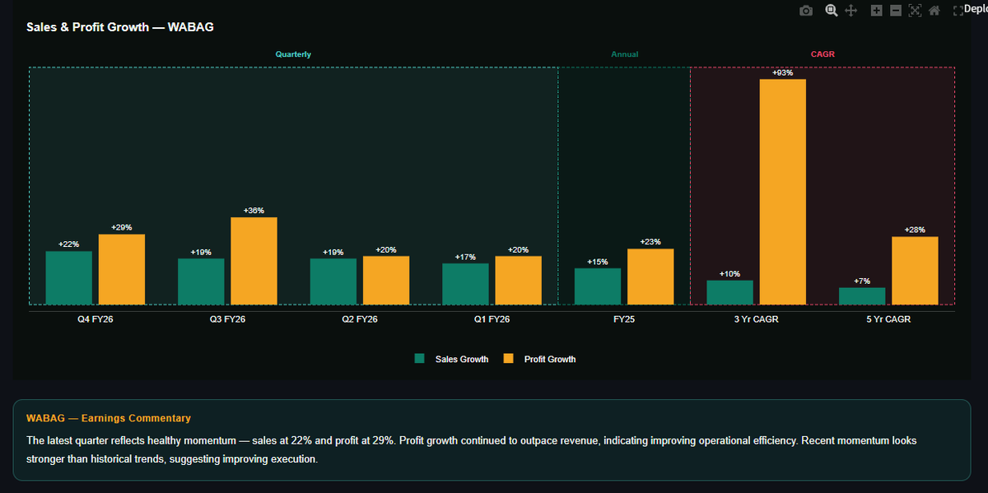Click the +29% value label

[x=122, y=228]
